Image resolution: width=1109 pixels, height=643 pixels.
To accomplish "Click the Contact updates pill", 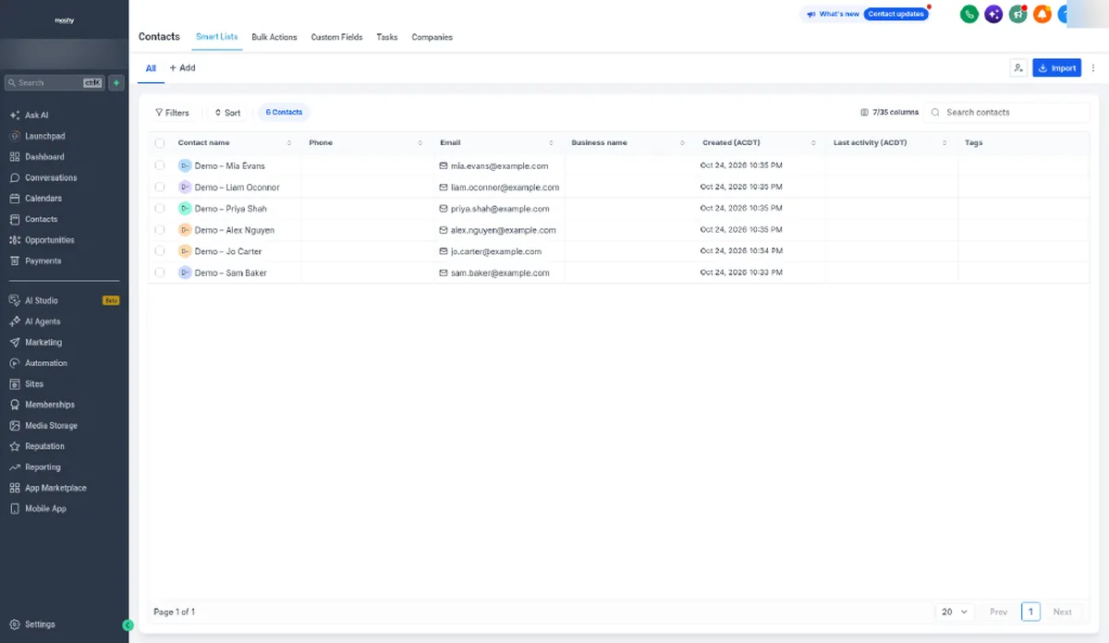I will pos(896,14).
